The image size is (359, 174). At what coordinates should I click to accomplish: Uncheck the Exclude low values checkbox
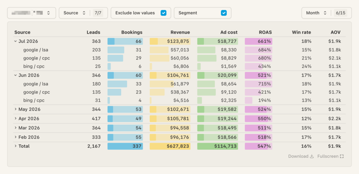click(163, 13)
